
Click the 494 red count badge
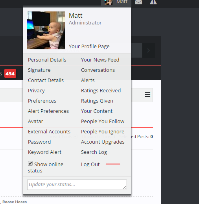click(x=10, y=73)
